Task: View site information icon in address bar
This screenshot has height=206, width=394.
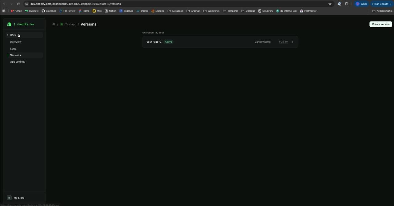Action: pyautogui.click(x=26, y=4)
